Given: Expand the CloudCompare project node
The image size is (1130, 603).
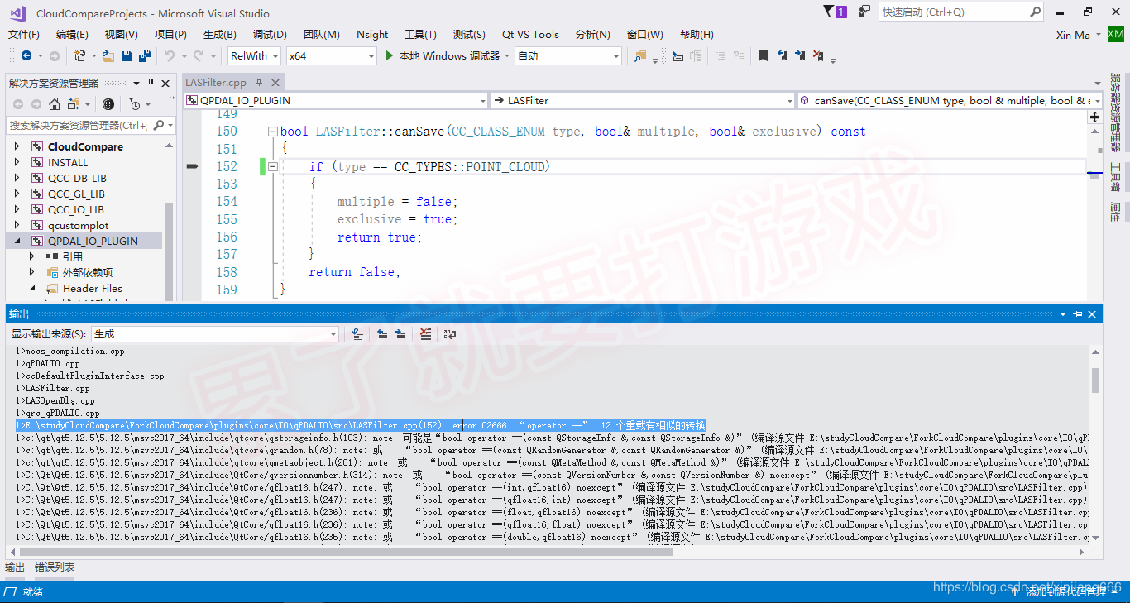Looking at the screenshot, I should click(17, 146).
